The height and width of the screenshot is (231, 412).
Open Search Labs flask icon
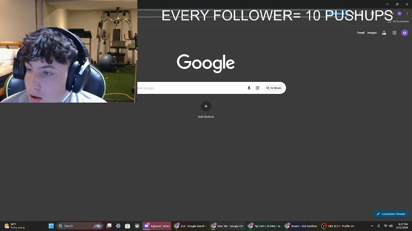[x=384, y=33]
